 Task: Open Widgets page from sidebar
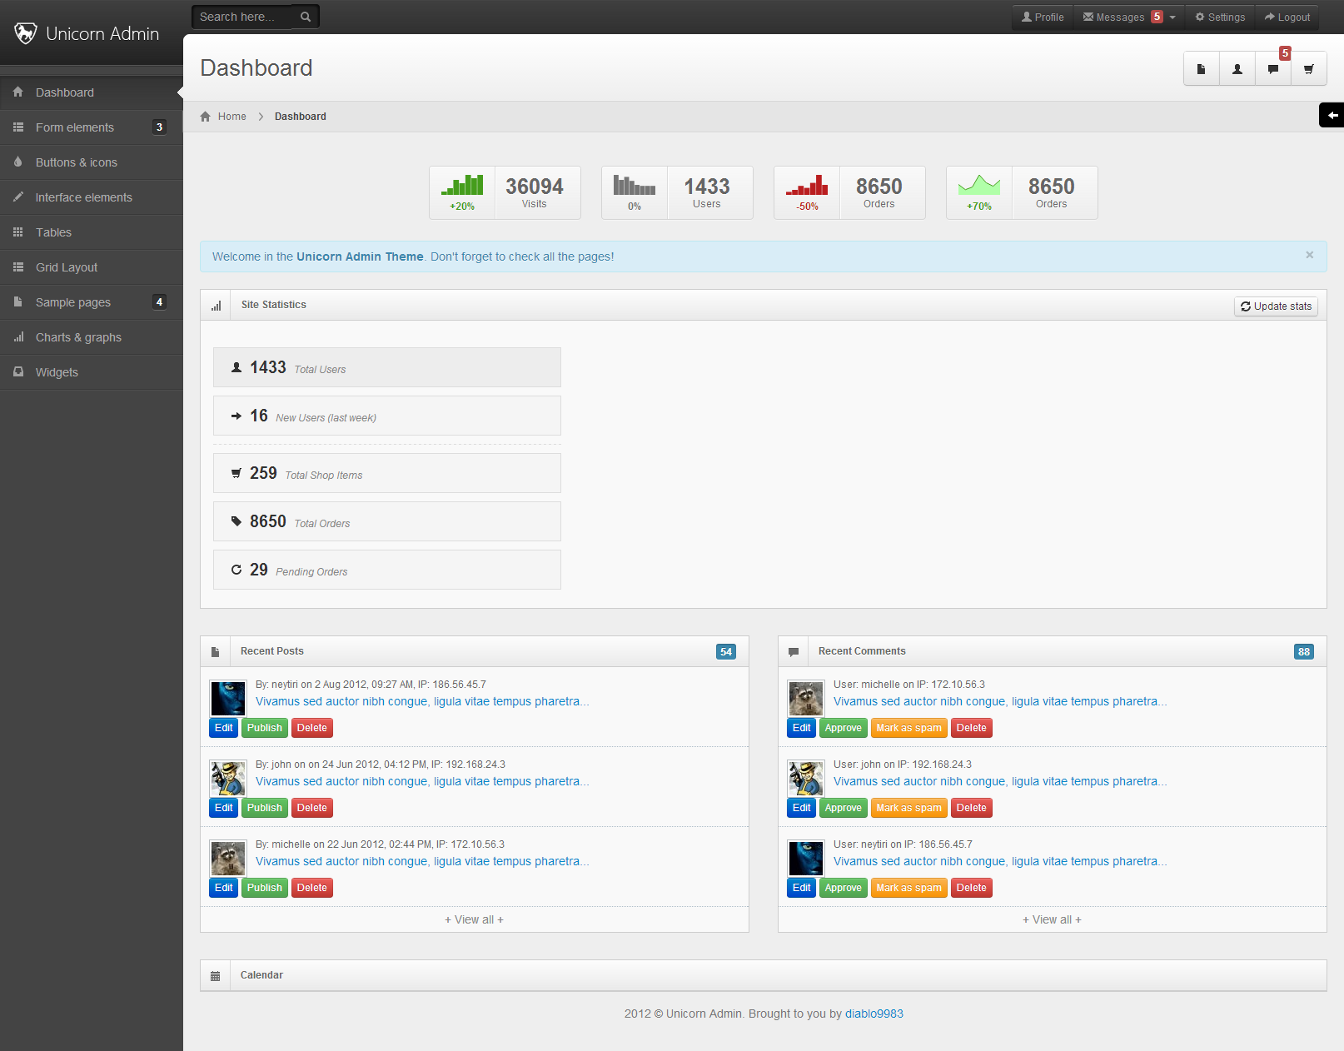pyautogui.click(x=57, y=372)
